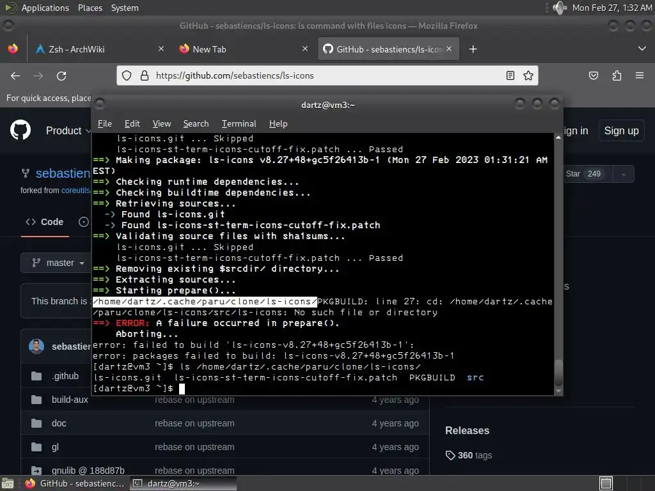Open the Issues circle icon tab

tap(84, 222)
